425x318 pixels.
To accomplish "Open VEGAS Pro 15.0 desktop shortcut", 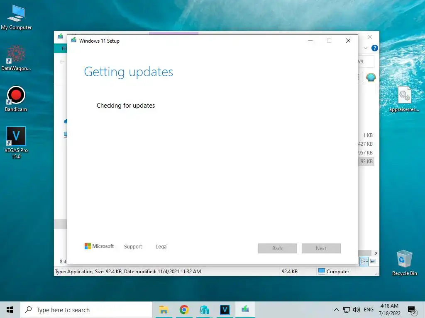I will 16,142.
